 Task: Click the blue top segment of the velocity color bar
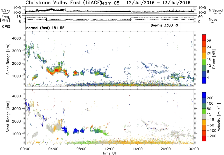pos(204,95)
